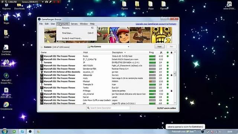The height and width of the screenshot is (134, 238).
Task: Open the www.GTAV media file icon
Action: 229,6
